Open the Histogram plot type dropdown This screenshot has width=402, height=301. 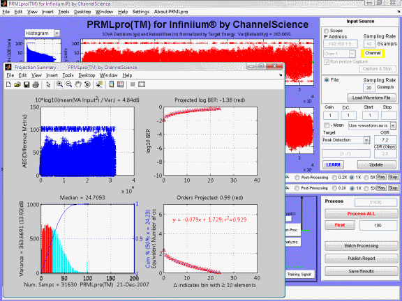click(x=57, y=33)
